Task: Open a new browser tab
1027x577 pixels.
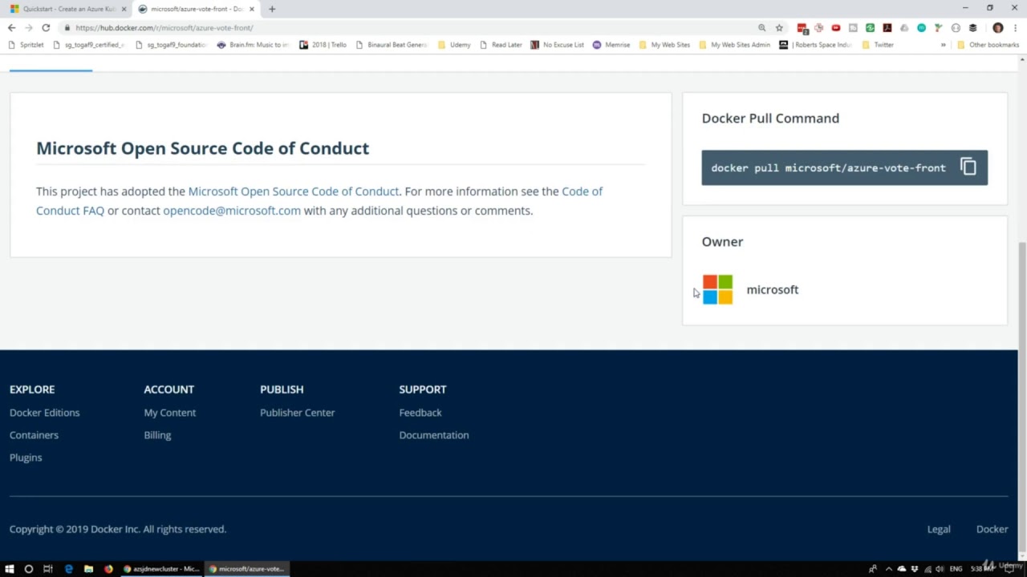Action: click(x=272, y=9)
